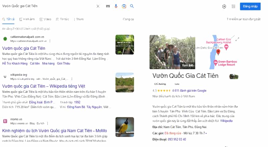Open the on-screen keyboard icon

pos(108,6)
